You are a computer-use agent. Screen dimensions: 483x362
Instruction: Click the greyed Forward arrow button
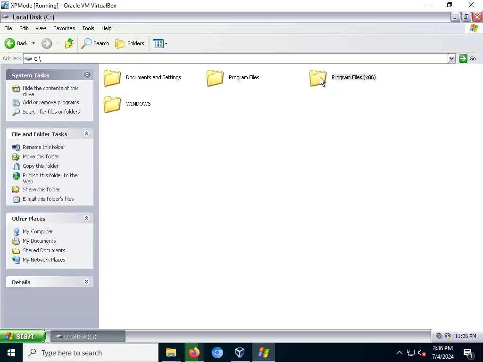click(47, 43)
